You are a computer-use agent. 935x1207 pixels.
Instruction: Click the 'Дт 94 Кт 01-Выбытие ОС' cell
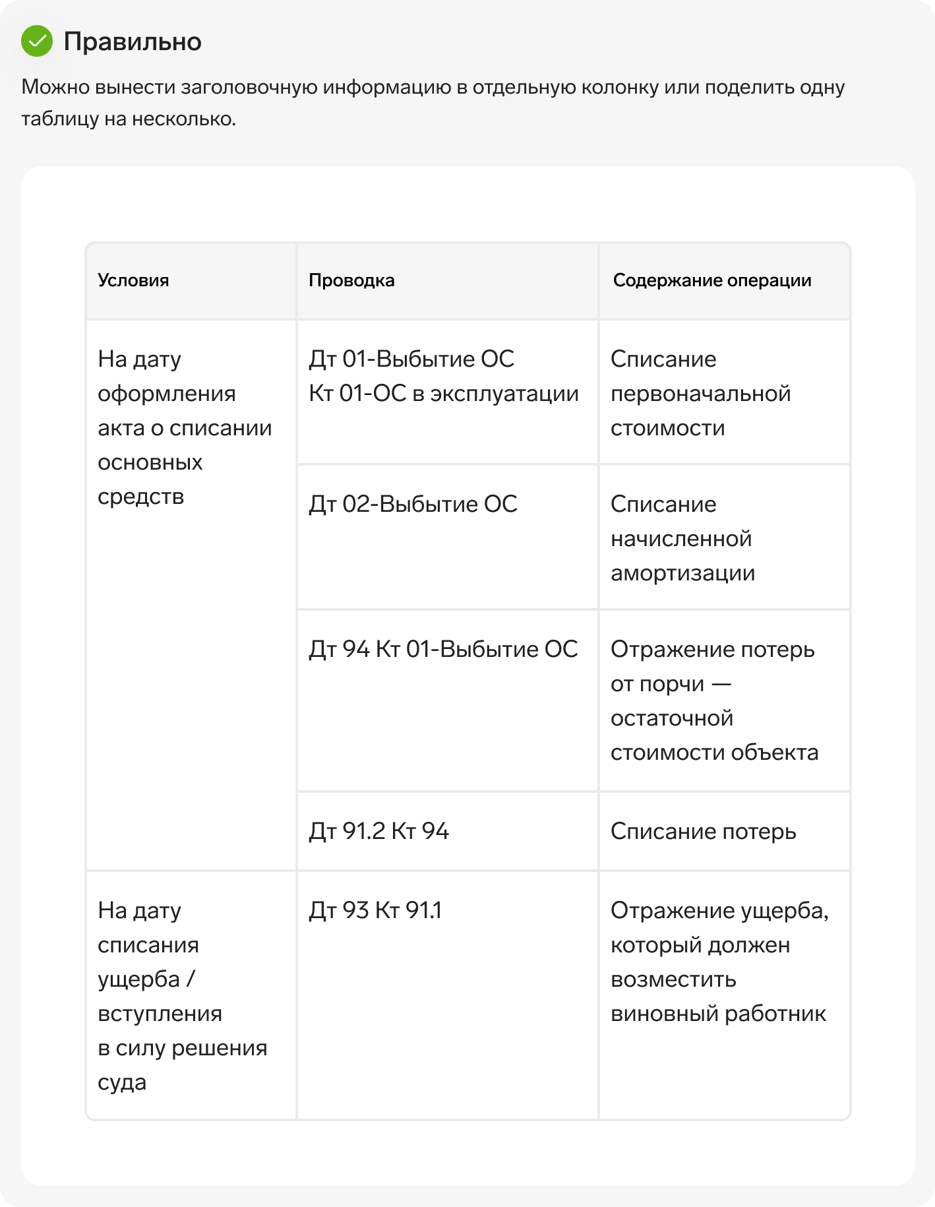pyautogui.click(x=447, y=701)
